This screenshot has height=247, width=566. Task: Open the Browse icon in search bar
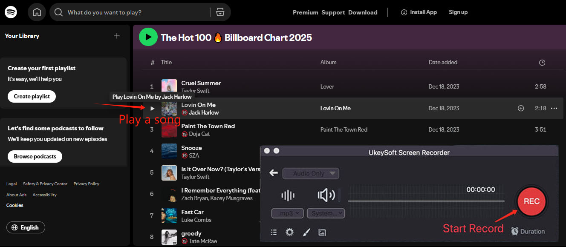click(x=220, y=12)
